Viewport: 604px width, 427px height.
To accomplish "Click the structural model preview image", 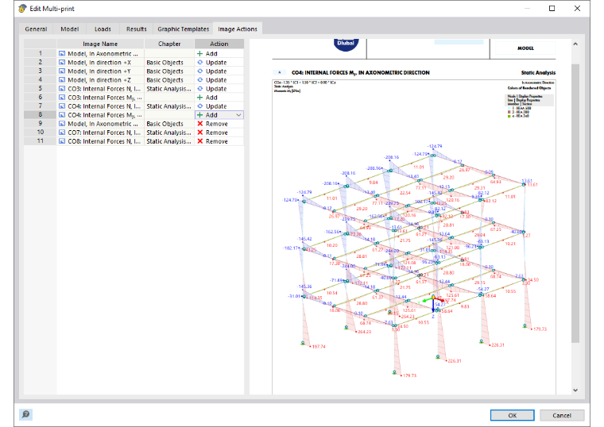I will coord(414,237).
